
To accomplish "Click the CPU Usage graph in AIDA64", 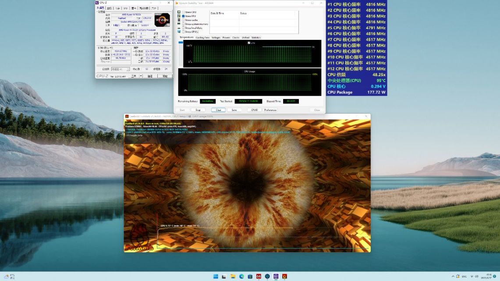I will tap(250, 82).
